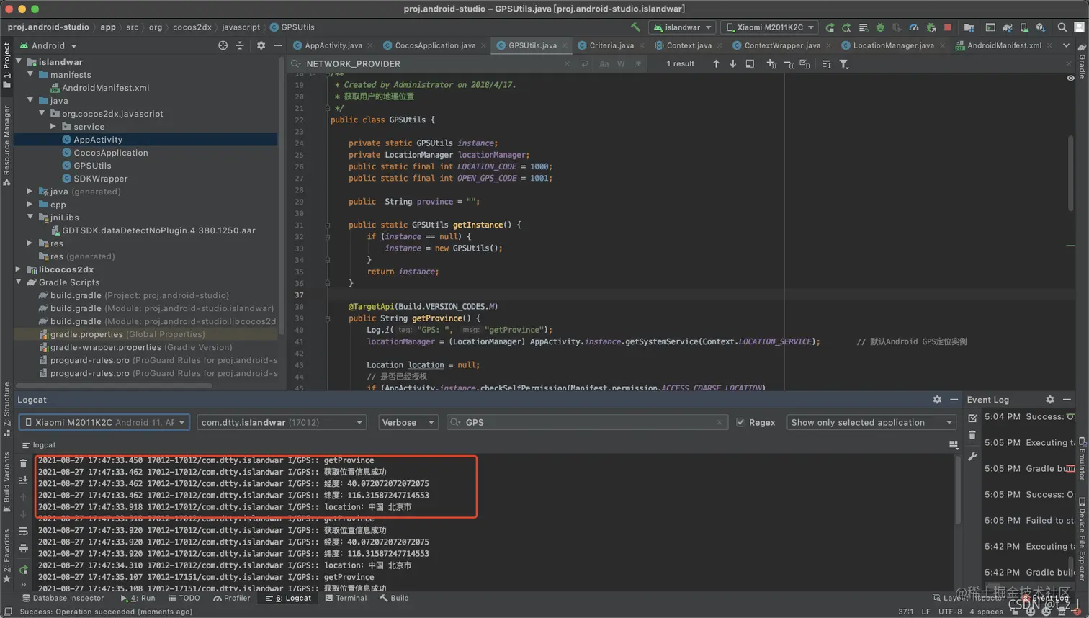The width and height of the screenshot is (1089, 618).
Task: Go to previous search occurrence arrow
Action: click(716, 63)
